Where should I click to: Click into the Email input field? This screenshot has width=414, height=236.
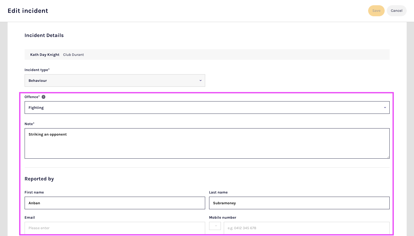(x=115, y=228)
